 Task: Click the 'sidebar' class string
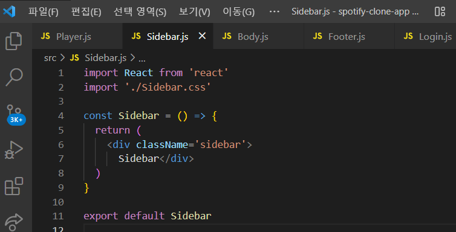[220, 144]
